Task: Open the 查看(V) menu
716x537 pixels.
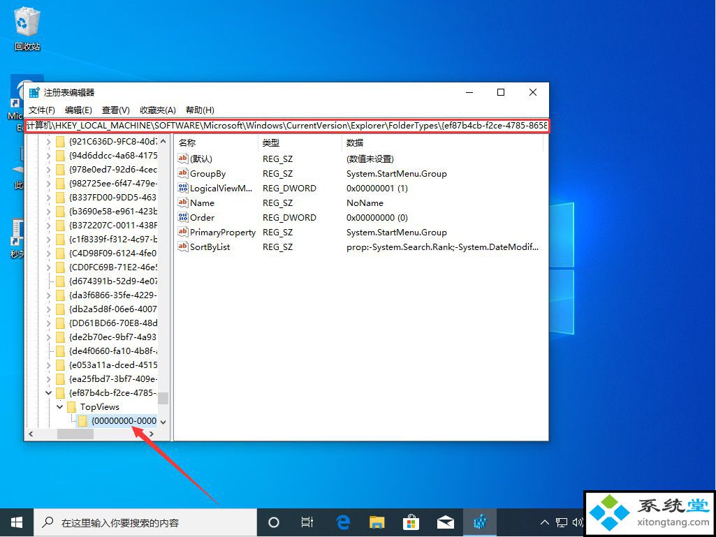Action: [115, 110]
